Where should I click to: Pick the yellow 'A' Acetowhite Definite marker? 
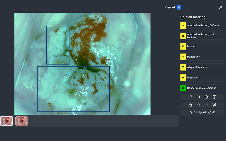(183, 25)
